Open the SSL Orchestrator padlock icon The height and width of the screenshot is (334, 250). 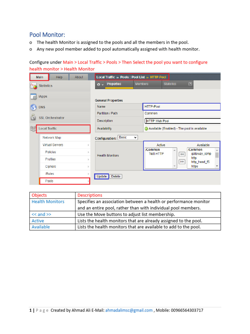click(33, 117)
